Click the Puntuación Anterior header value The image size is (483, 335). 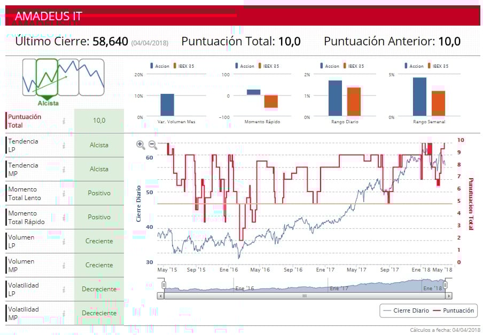[x=449, y=41]
